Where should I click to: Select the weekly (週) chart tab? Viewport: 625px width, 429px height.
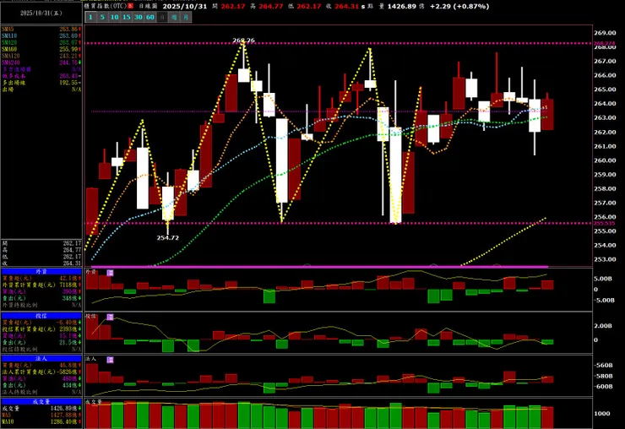pyautogui.click(x=174, y=17)
